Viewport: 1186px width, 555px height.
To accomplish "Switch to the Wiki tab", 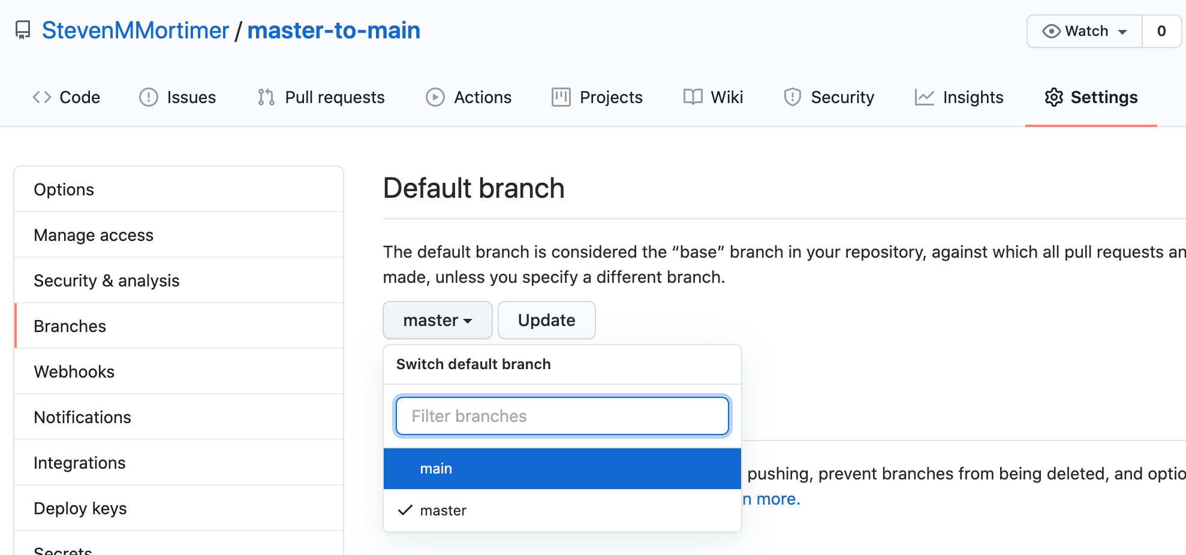I will click(x=713, y=97).
